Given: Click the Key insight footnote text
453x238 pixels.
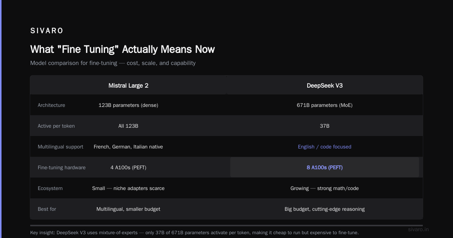Looking at the screenshot, I should 194,232.
